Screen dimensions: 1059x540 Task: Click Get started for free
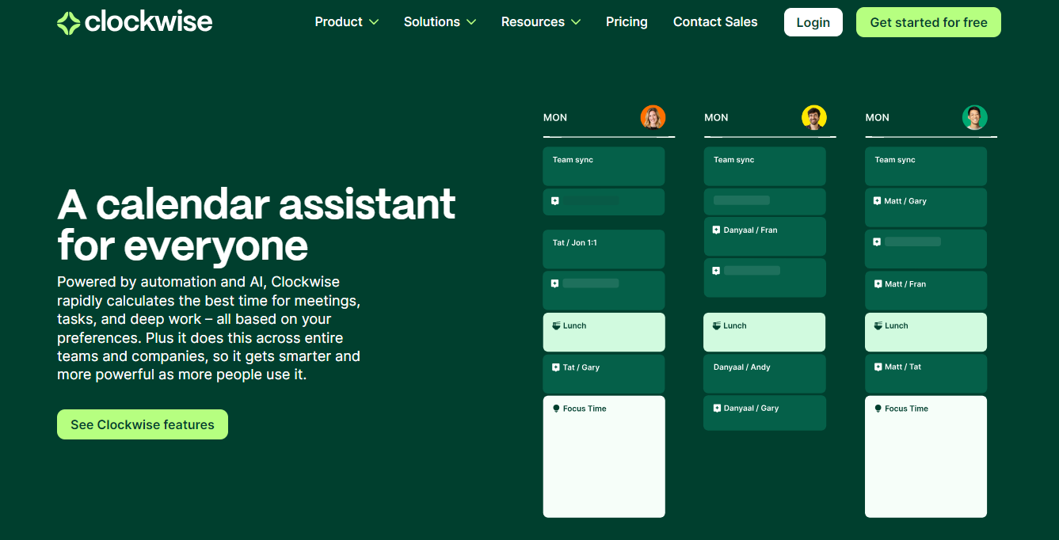928,22
